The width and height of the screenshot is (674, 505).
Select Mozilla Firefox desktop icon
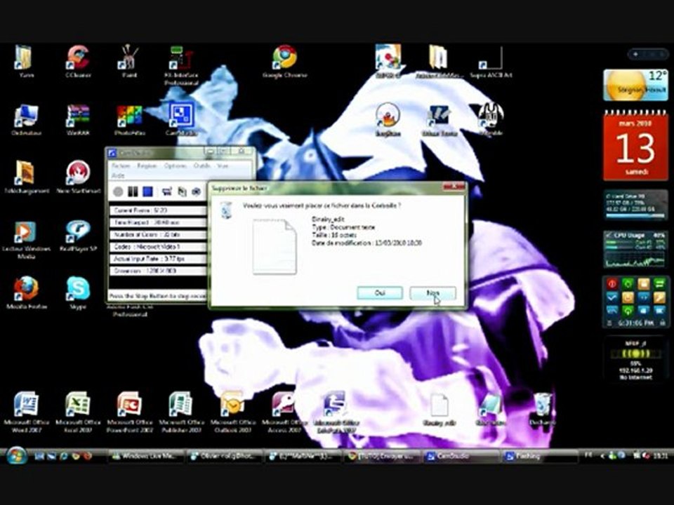click(x=26, y=293)
